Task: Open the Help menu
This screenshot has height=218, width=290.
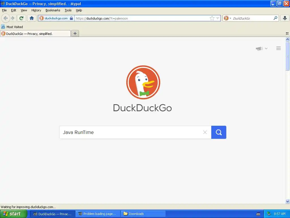Action: [79, 11]
